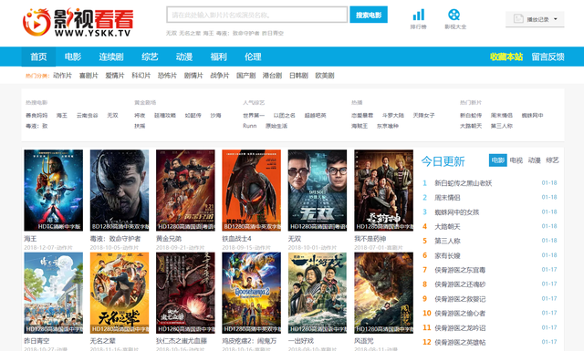
Task: Open the 综艺 nav menu item
Action: [x=150, y=57]
